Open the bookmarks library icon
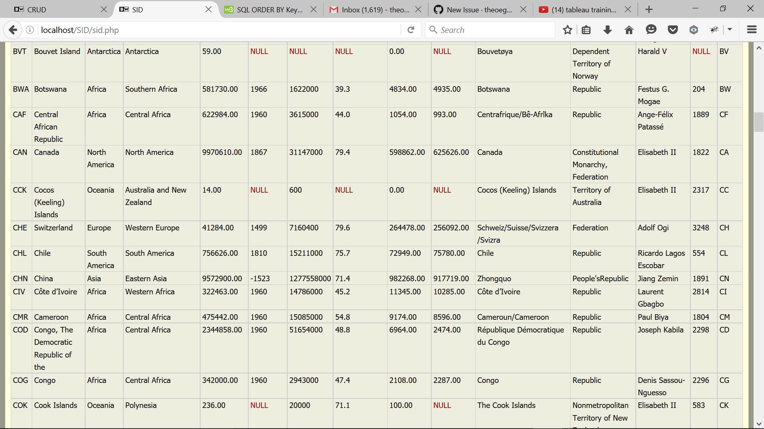 coord(586,30)
